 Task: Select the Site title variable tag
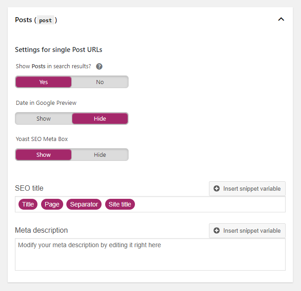click(120, 204)
